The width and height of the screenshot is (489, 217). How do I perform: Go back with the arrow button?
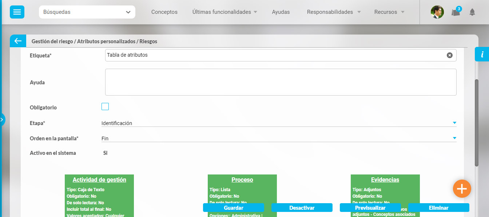pos(18,41)
